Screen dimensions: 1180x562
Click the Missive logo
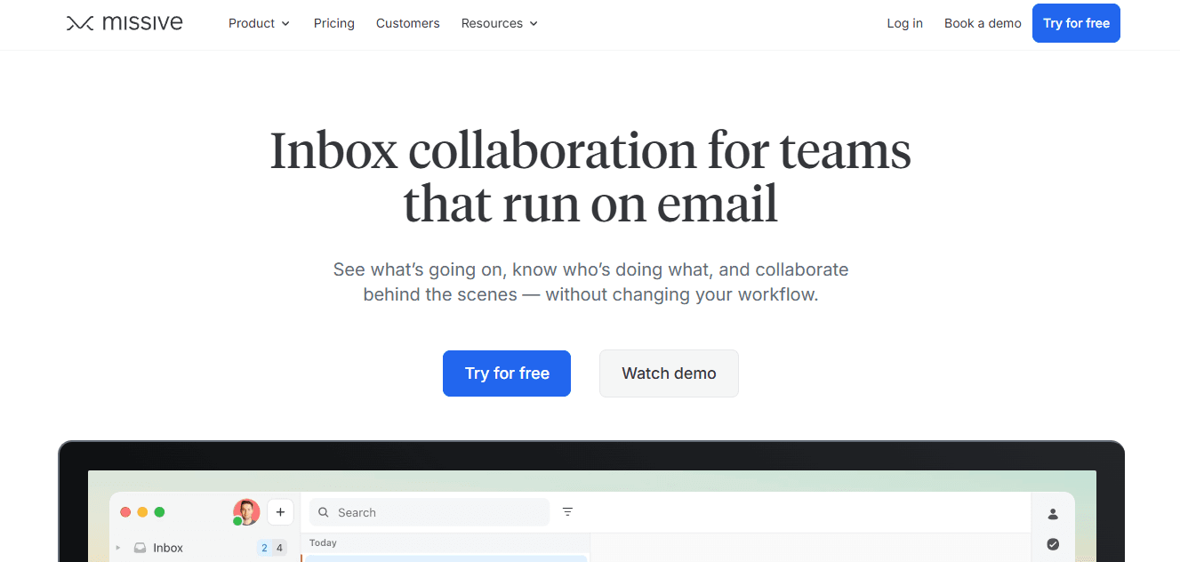[124, 23]
